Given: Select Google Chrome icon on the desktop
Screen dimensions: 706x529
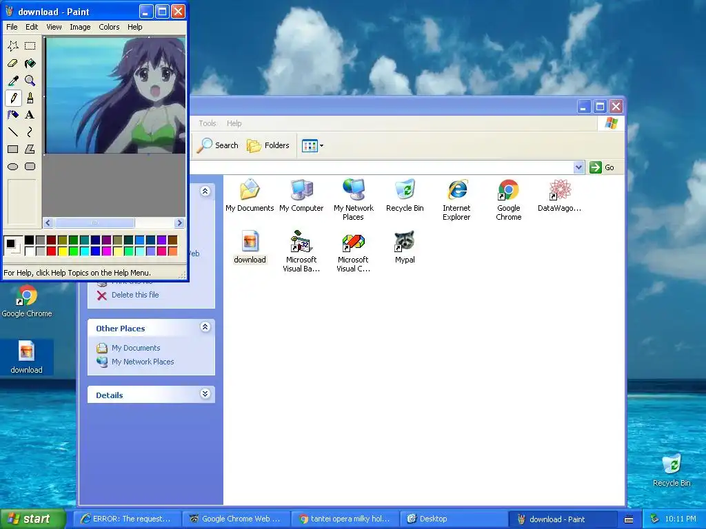Looking at the screenshot, I should point(27,301).
